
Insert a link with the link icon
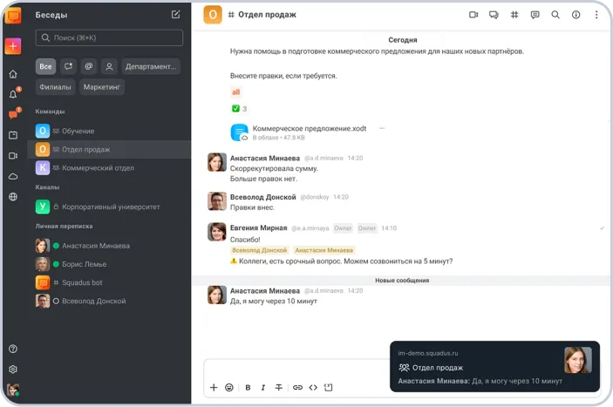pyautogui.click(x=297, y=387)
